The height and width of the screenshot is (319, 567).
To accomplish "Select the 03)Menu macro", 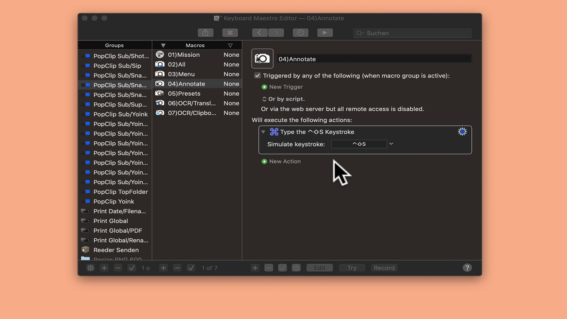I will coord(198,74).
